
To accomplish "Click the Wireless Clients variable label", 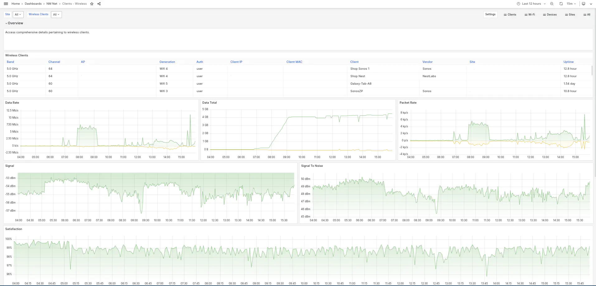I will [x=39, y=14].
